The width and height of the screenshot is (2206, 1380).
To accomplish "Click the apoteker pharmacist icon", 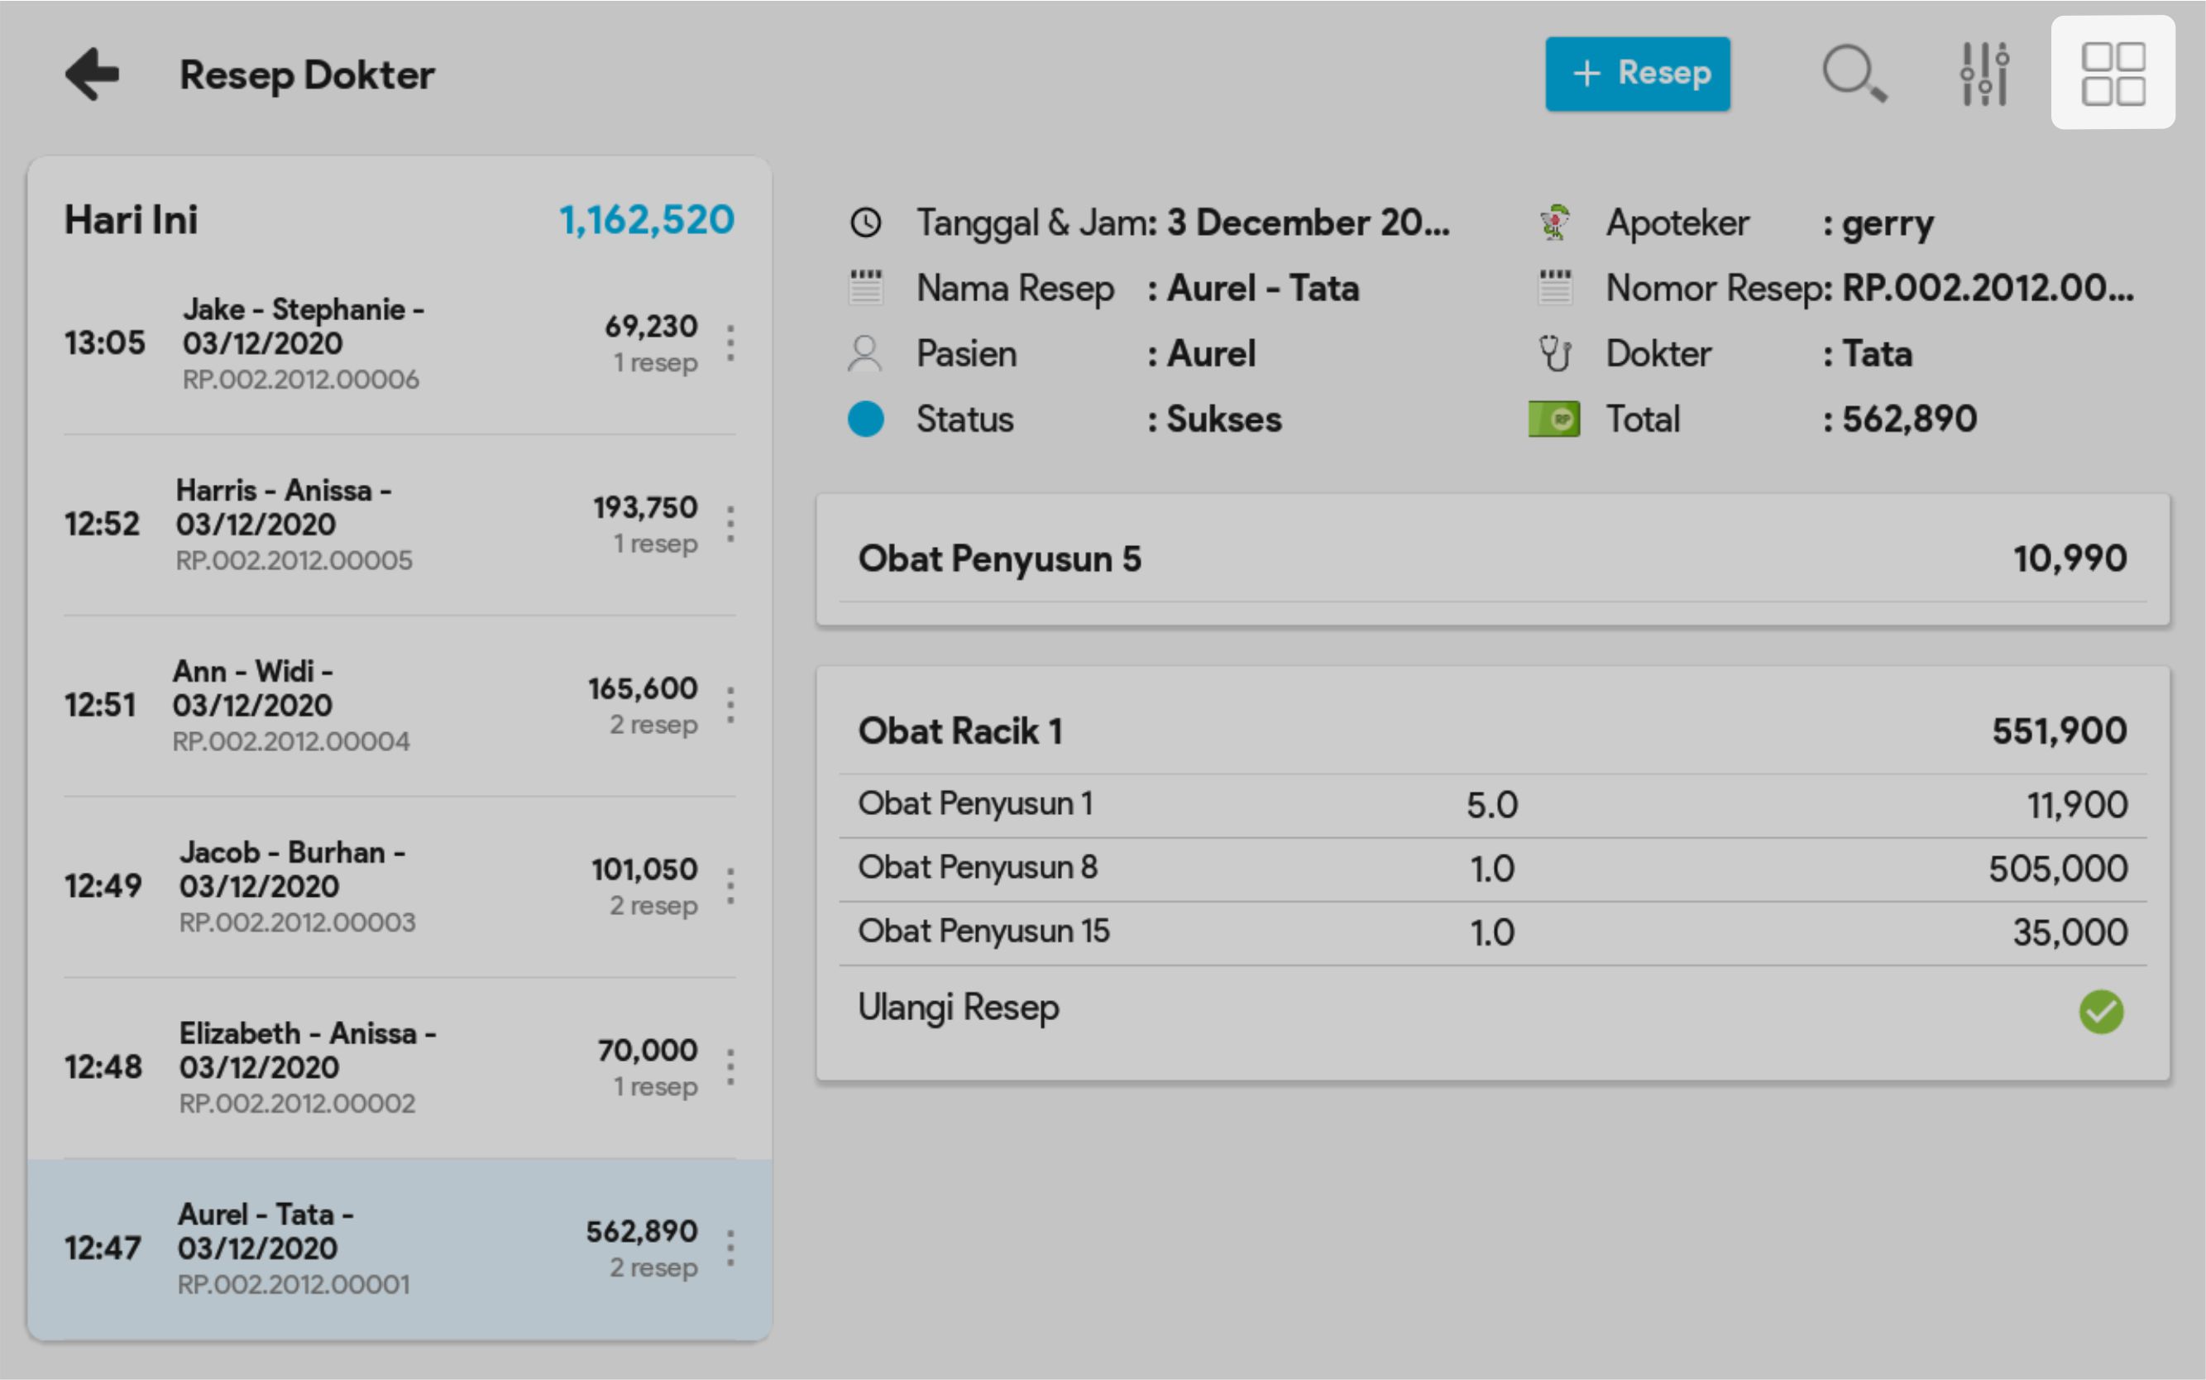I will click(1553, 223).
